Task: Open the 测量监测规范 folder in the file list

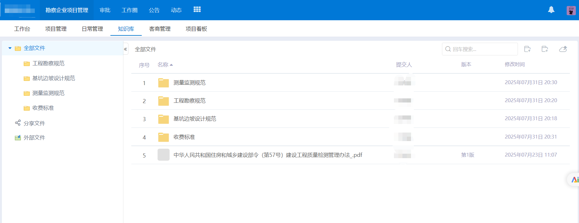Action: (189, 83)
